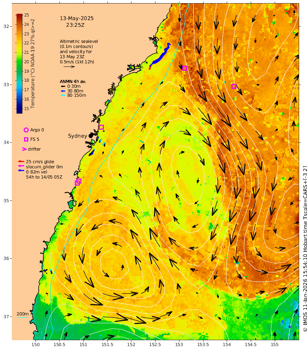Image resolution: width=307 pixels, height=350 pixels.
Task: Click the '0.5m/s (1kt 12h)' text
Action: coord(77,62)
